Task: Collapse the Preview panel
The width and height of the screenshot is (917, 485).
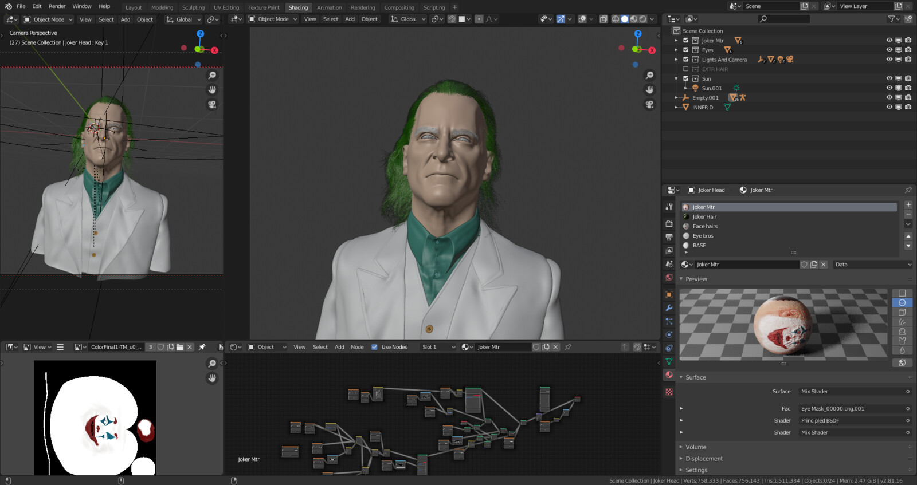Action: pyautogui.click(x=681, y=279)
